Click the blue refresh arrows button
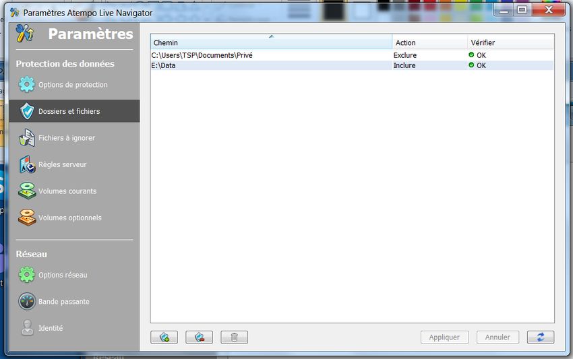This screenshot has height=359, width=573. [x=541, y=337]
